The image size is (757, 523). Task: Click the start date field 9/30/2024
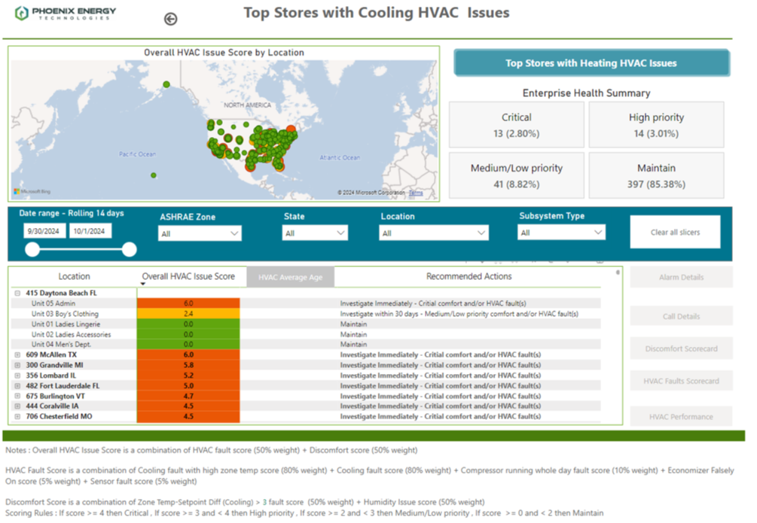pyautogui.click(x=44, y=231)
